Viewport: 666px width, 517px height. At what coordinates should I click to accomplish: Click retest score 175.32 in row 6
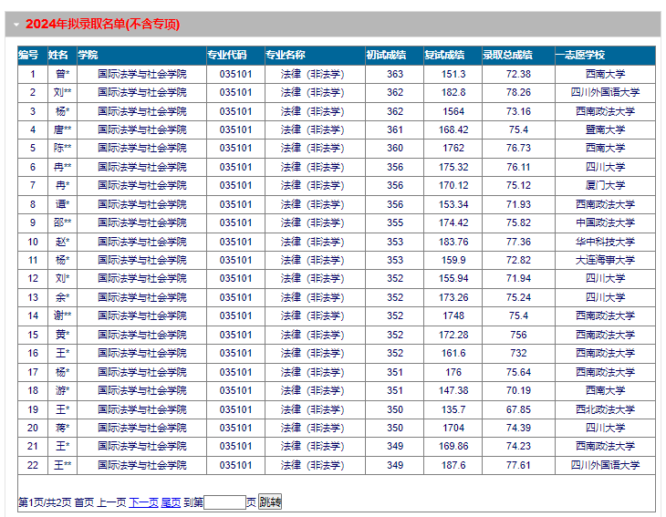coord(453,167)
